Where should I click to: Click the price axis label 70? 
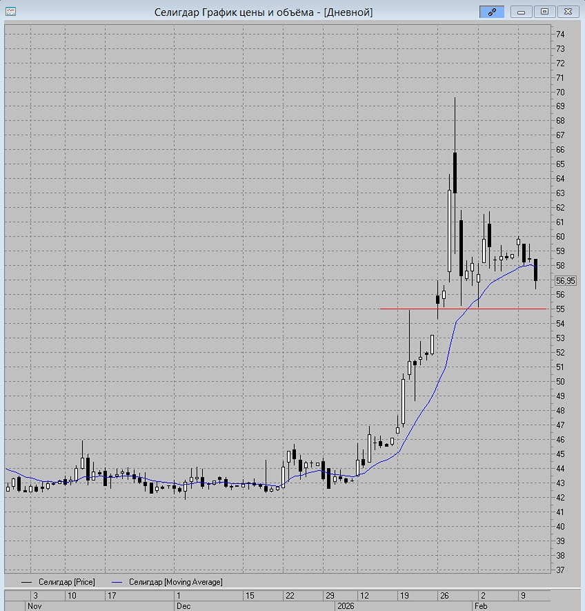560,92
